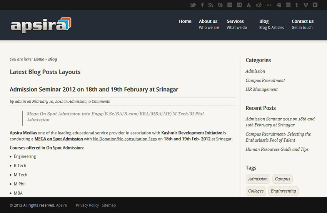Click the Skype icon
This screenshot has width=327, height=213.
(220, 5)
